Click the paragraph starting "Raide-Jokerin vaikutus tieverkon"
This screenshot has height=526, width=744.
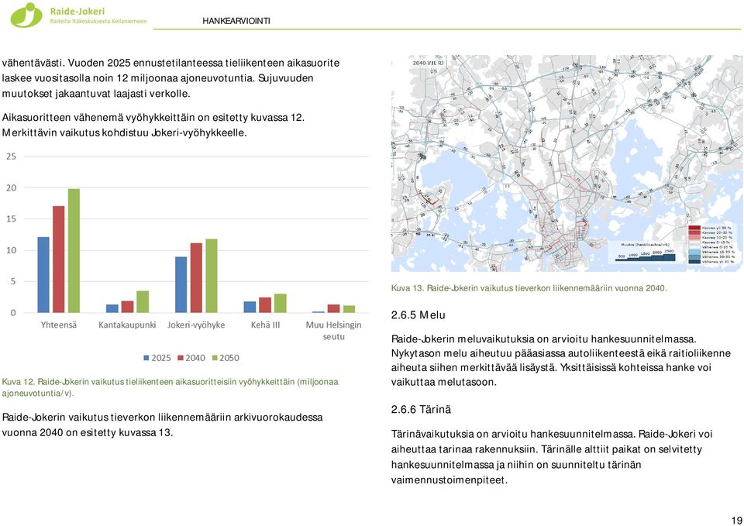coord(162,425)
